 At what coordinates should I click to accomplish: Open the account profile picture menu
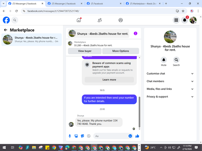click(x=193, y=20)
